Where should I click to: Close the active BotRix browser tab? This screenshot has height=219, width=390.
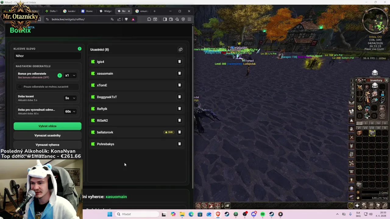(x=129, y=11)
